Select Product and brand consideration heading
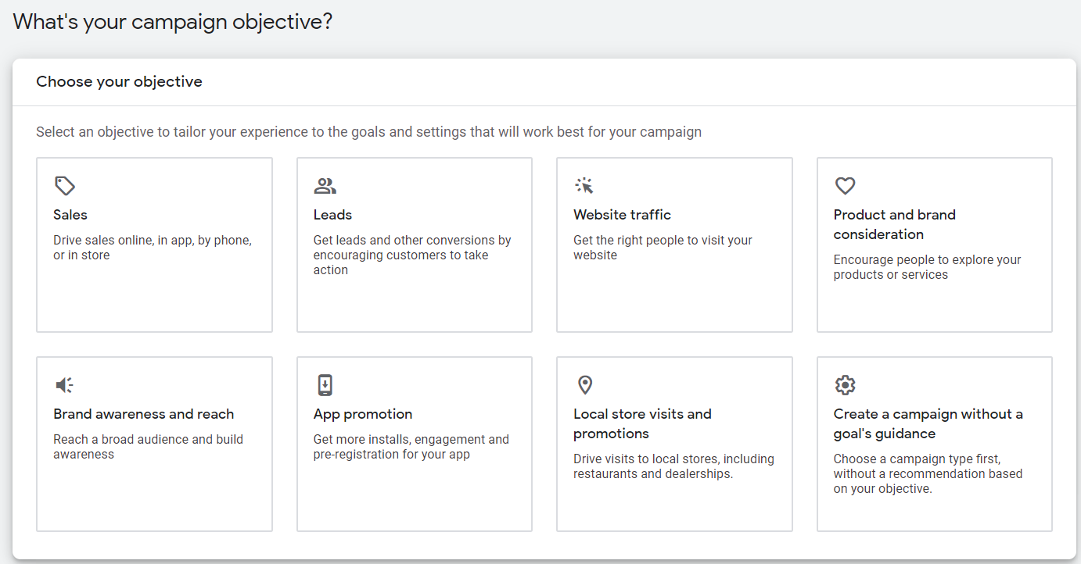The width and height of the screenshot is (1081, 564). tap(894, 224)
